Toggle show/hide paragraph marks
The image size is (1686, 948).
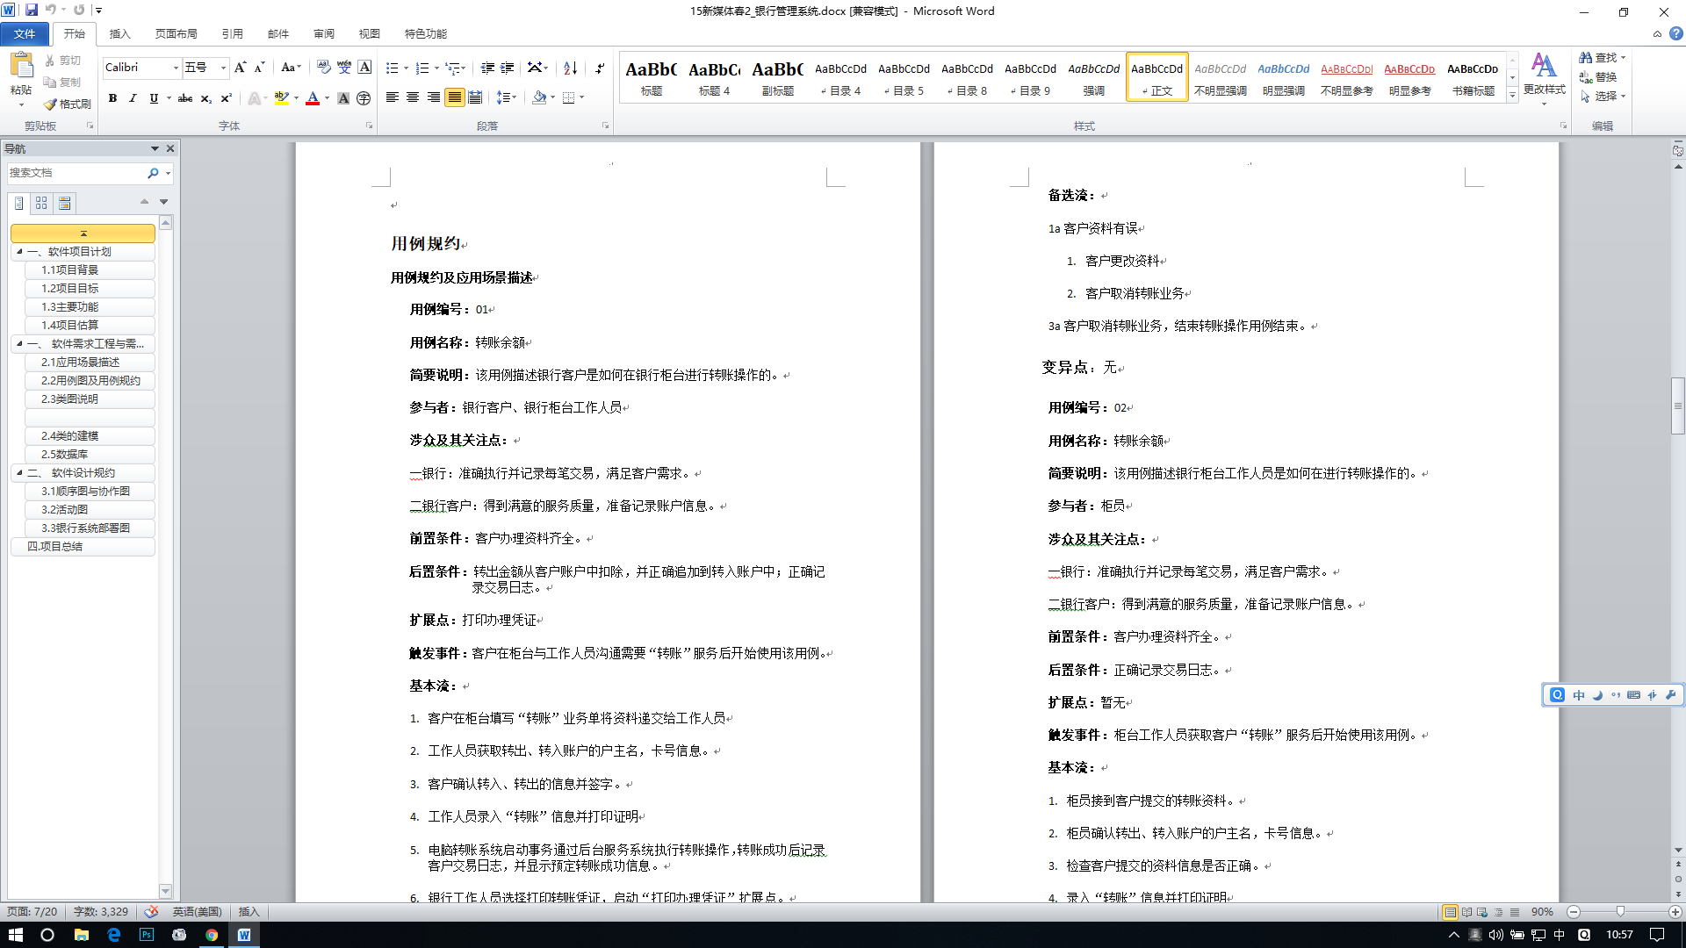pos(600,68)
